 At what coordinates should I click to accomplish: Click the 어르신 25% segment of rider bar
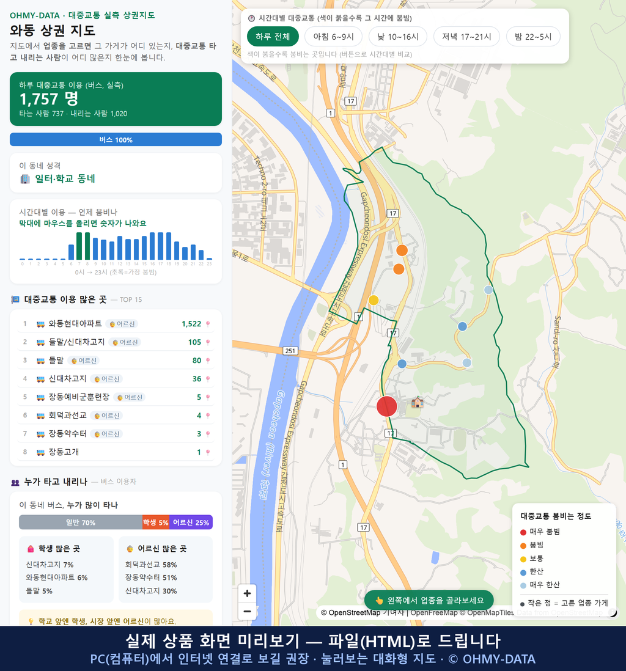(x=191, y=522)
